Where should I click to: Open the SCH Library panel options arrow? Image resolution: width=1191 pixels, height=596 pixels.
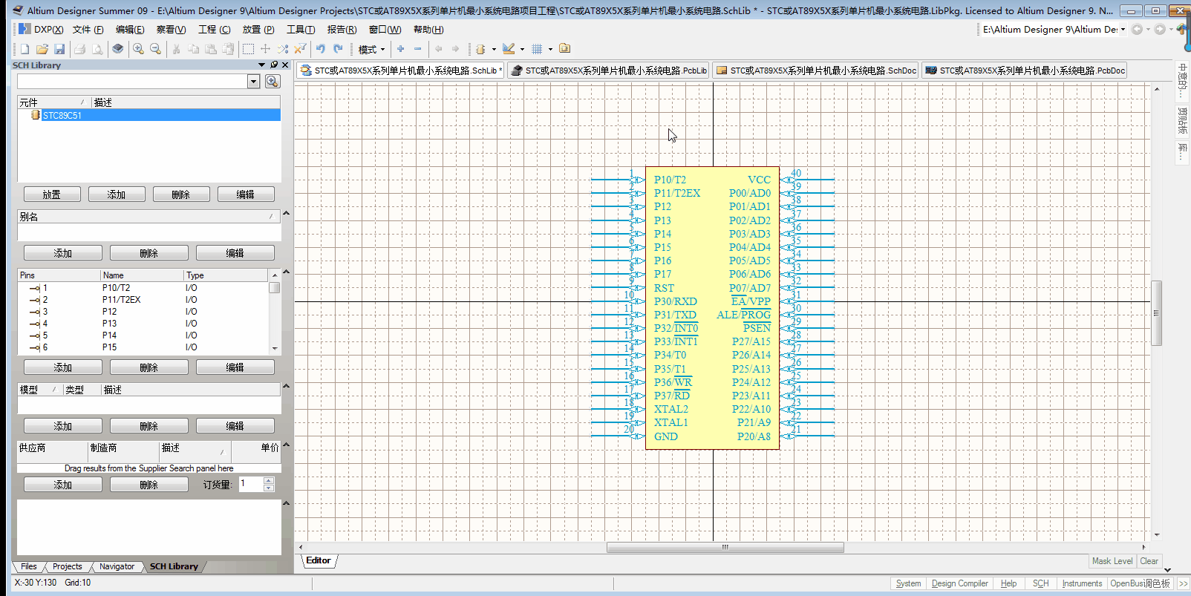(261, 65)
